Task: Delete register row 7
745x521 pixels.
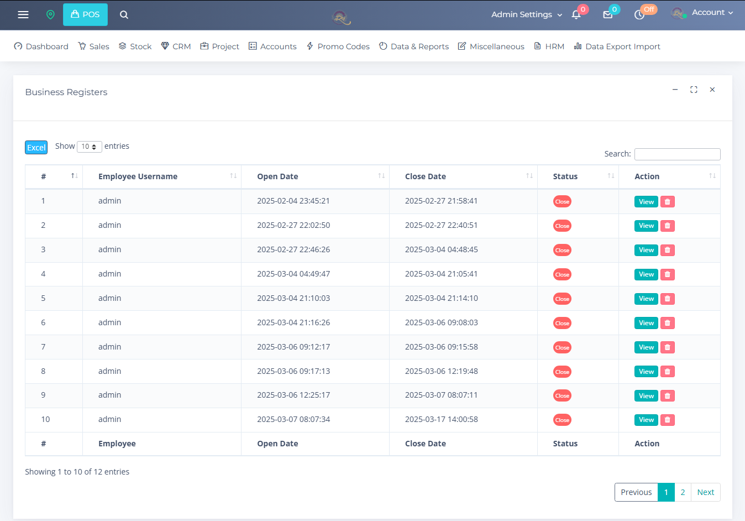Action: 668,347
